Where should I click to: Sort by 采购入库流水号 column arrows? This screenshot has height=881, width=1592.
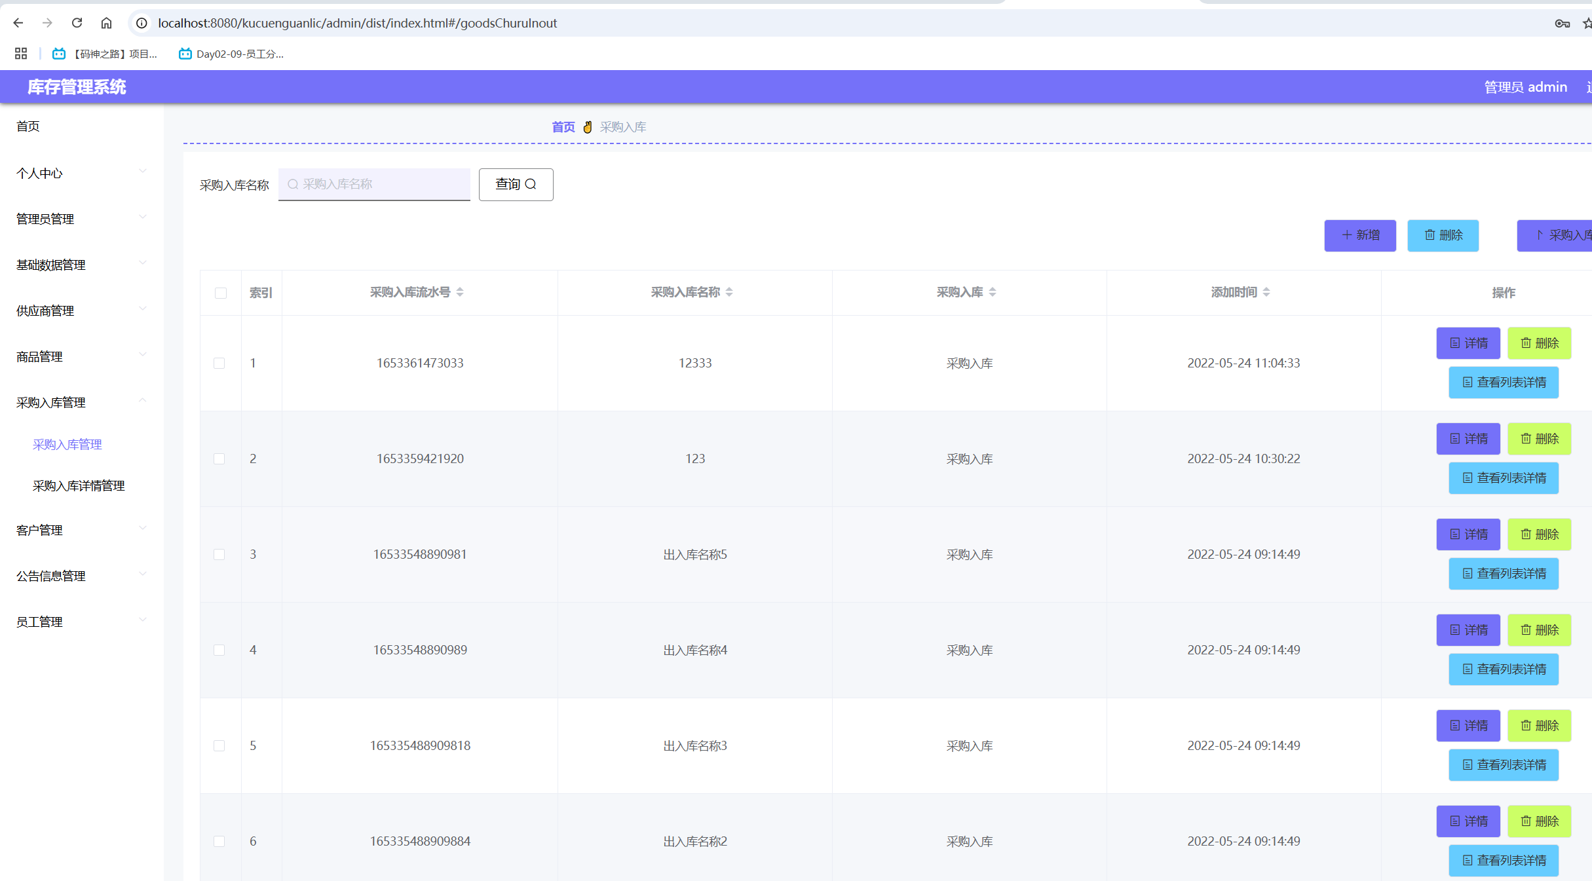(460, 292)
